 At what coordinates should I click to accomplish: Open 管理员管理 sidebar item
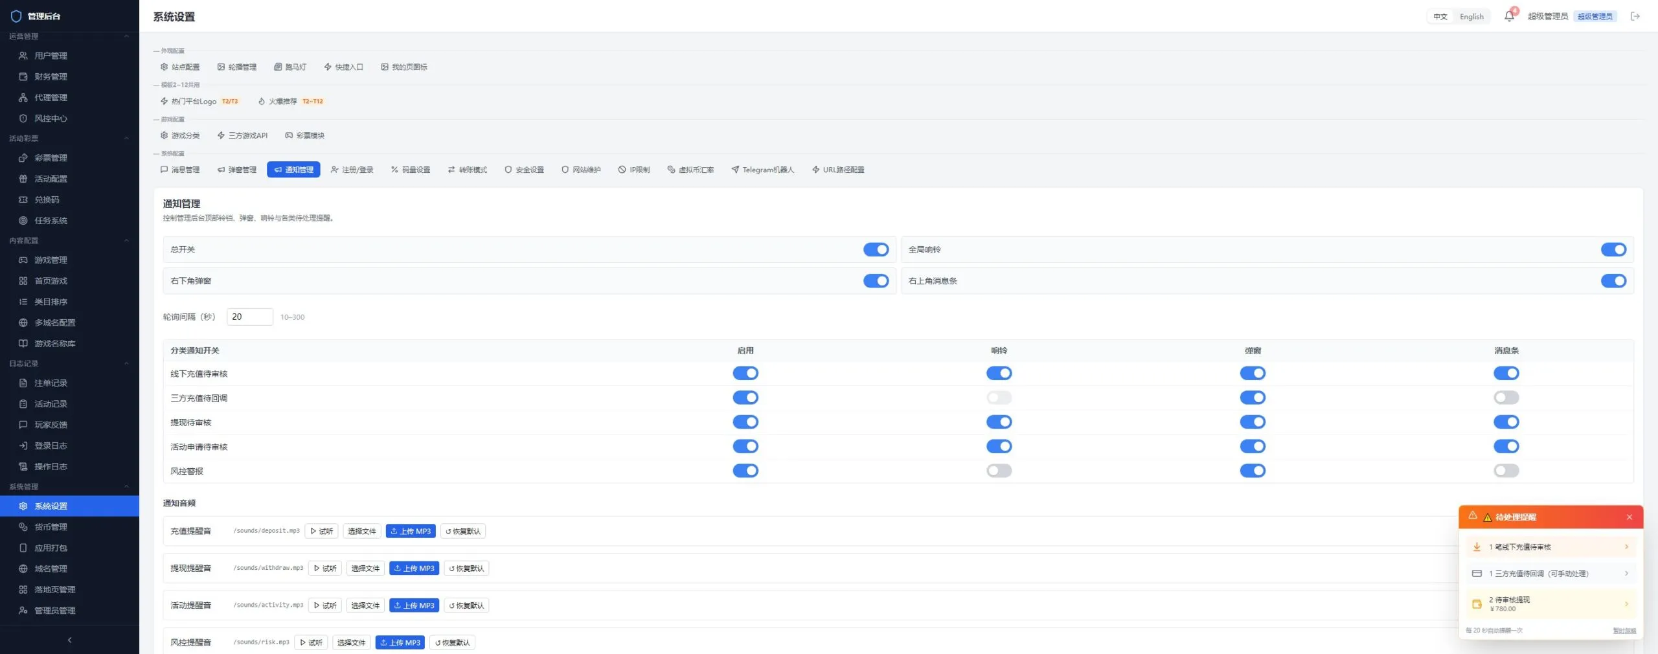pyautogui.click(x=69, y=611)
